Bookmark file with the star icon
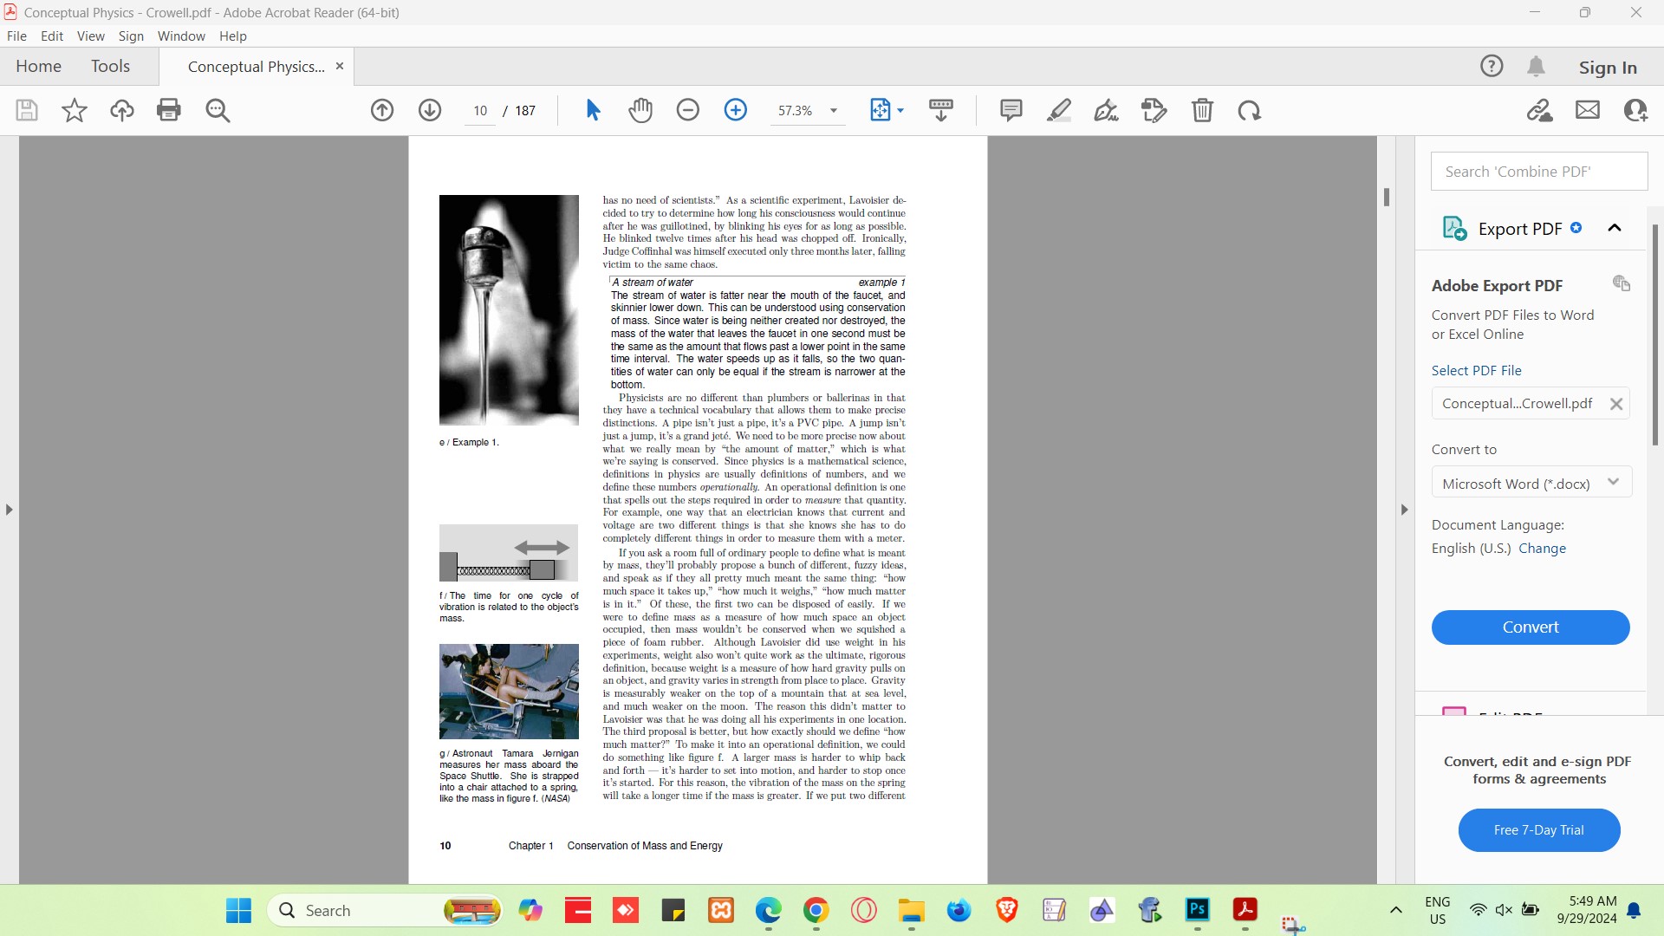 (x=75, y=110)
